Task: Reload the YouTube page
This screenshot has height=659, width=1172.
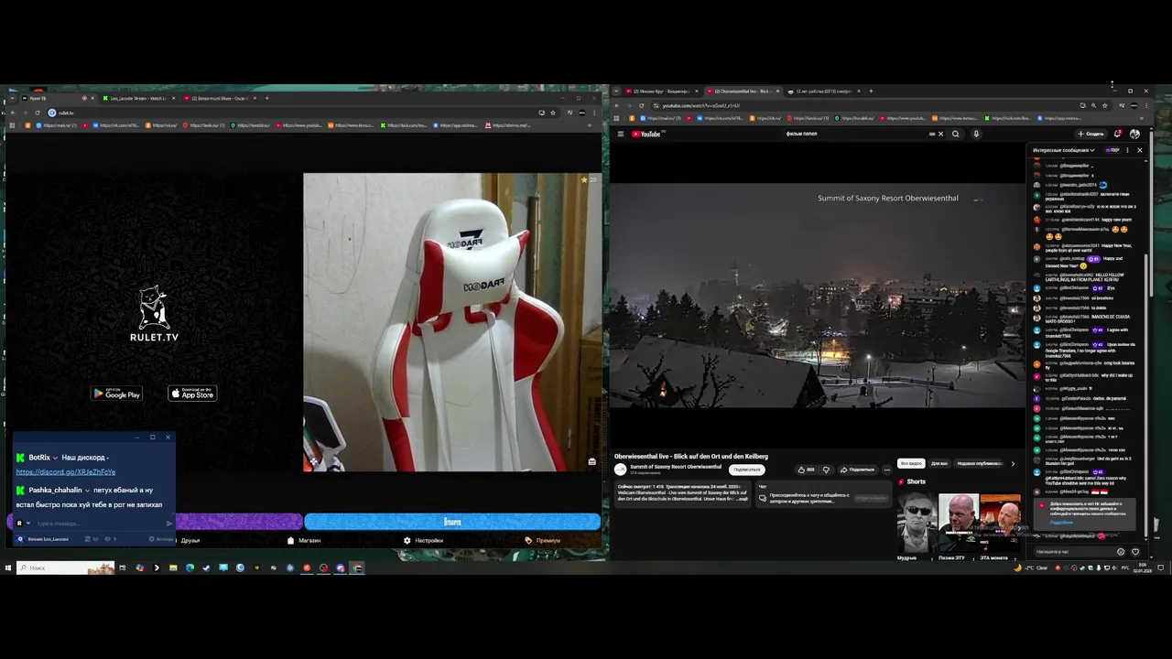Action: click(641, 105)
